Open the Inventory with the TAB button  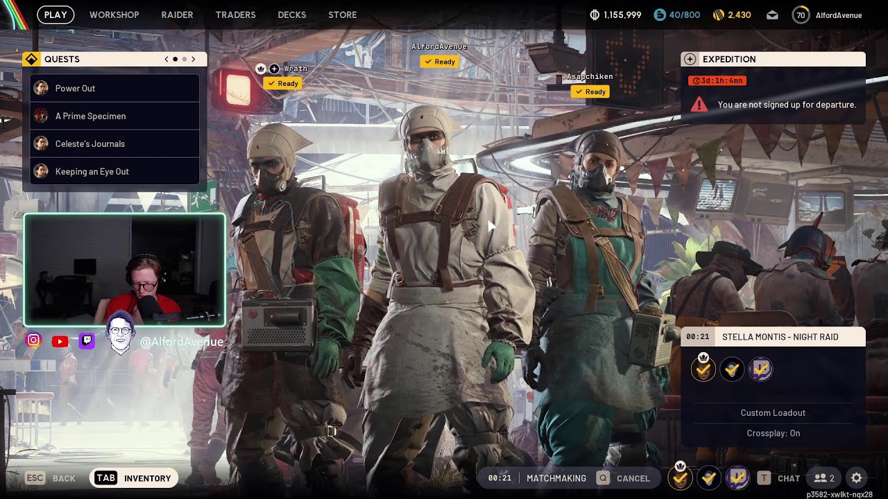click(x=134, y=478)
